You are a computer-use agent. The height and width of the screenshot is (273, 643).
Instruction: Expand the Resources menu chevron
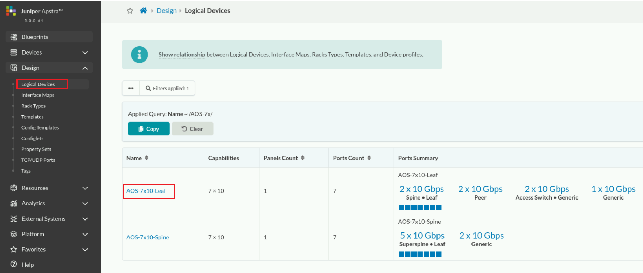[x=85, y=188]
